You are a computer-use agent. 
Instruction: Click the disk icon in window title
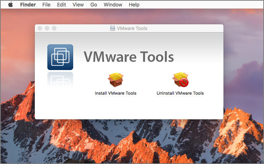click(113, 28)
